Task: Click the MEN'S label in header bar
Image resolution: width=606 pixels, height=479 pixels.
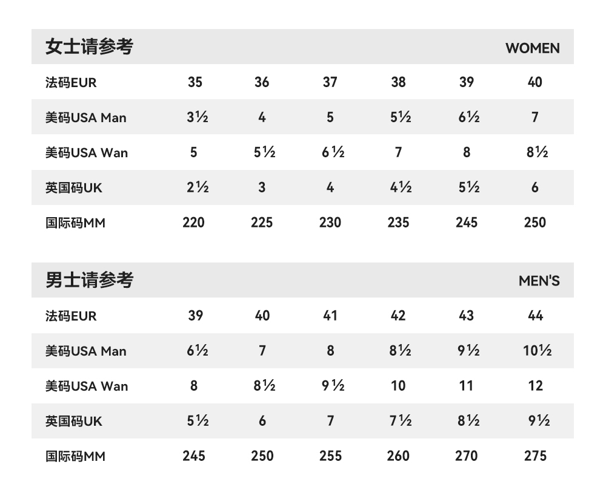Action: click(539, 281)
